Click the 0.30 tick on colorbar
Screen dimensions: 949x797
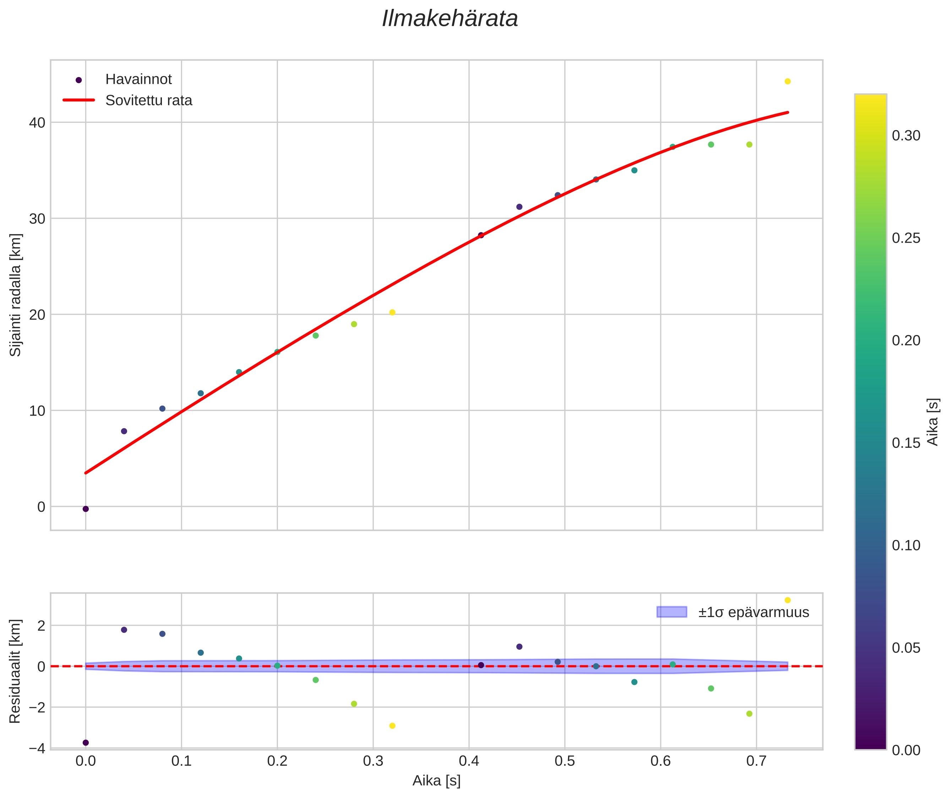(906, 136)
